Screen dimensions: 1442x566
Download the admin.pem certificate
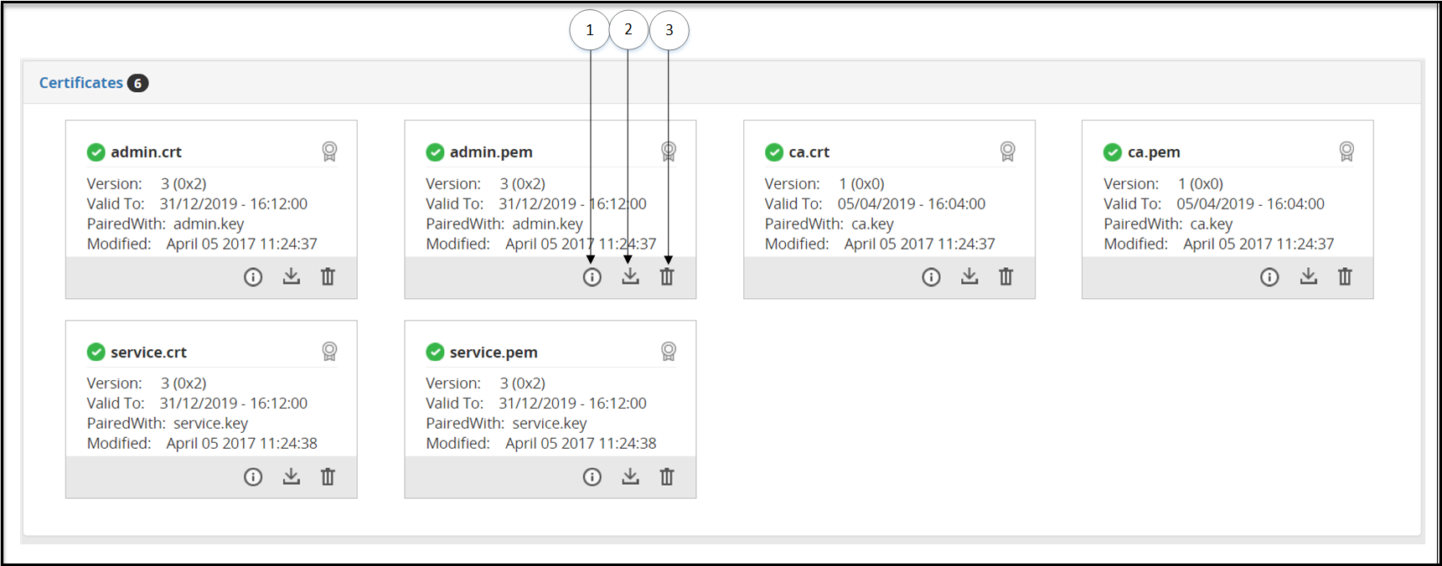click(x=630, y=276)
